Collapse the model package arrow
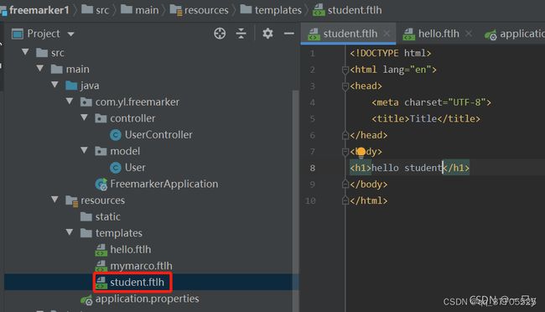 84,150
